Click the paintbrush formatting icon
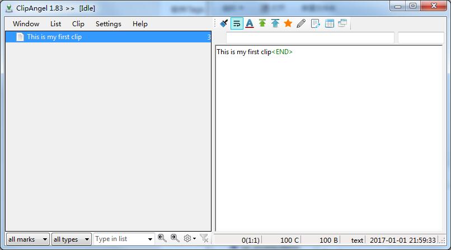The image size is (451, 250). tap(224, 23)
